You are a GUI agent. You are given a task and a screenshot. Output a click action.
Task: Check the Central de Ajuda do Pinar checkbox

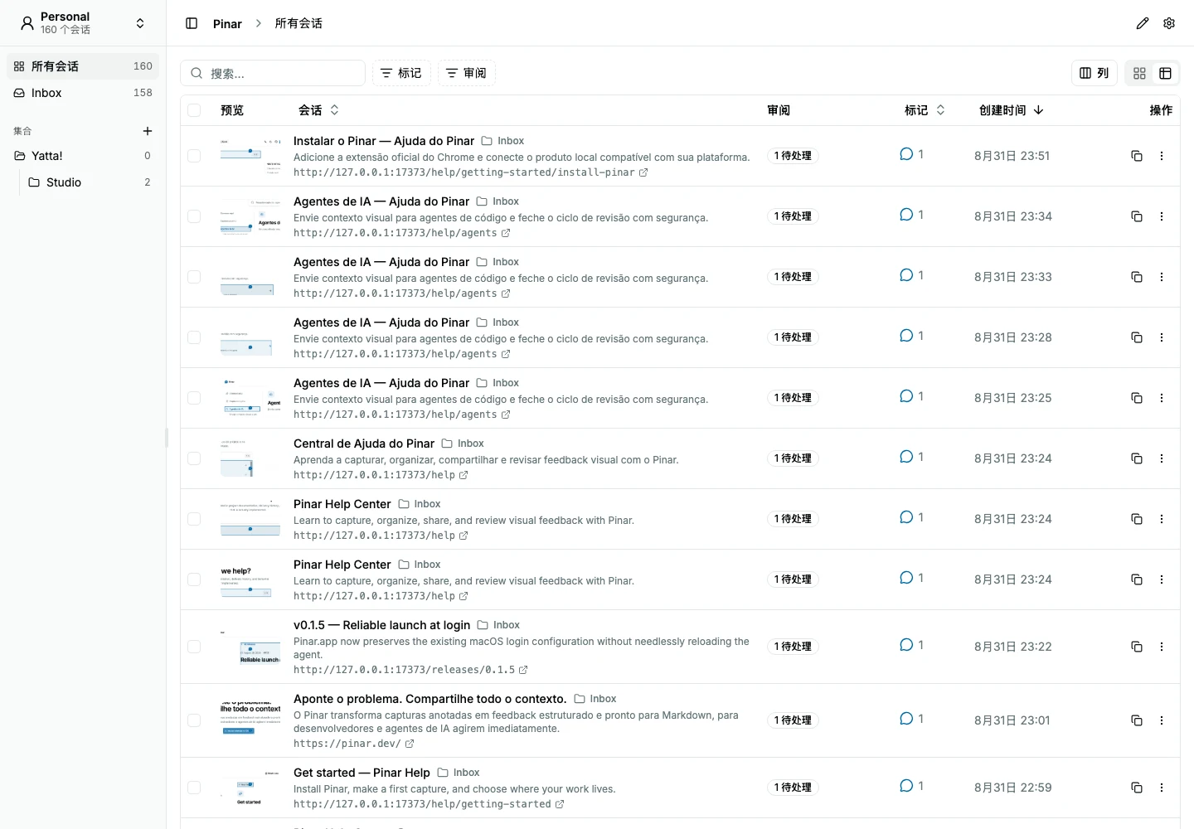[194, 458]
